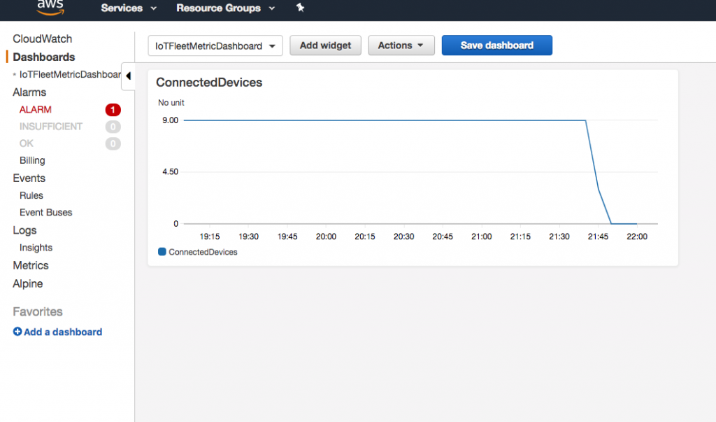
Task: Collapse the navigation sidebar arrow
Action: [x=129, y=76]
